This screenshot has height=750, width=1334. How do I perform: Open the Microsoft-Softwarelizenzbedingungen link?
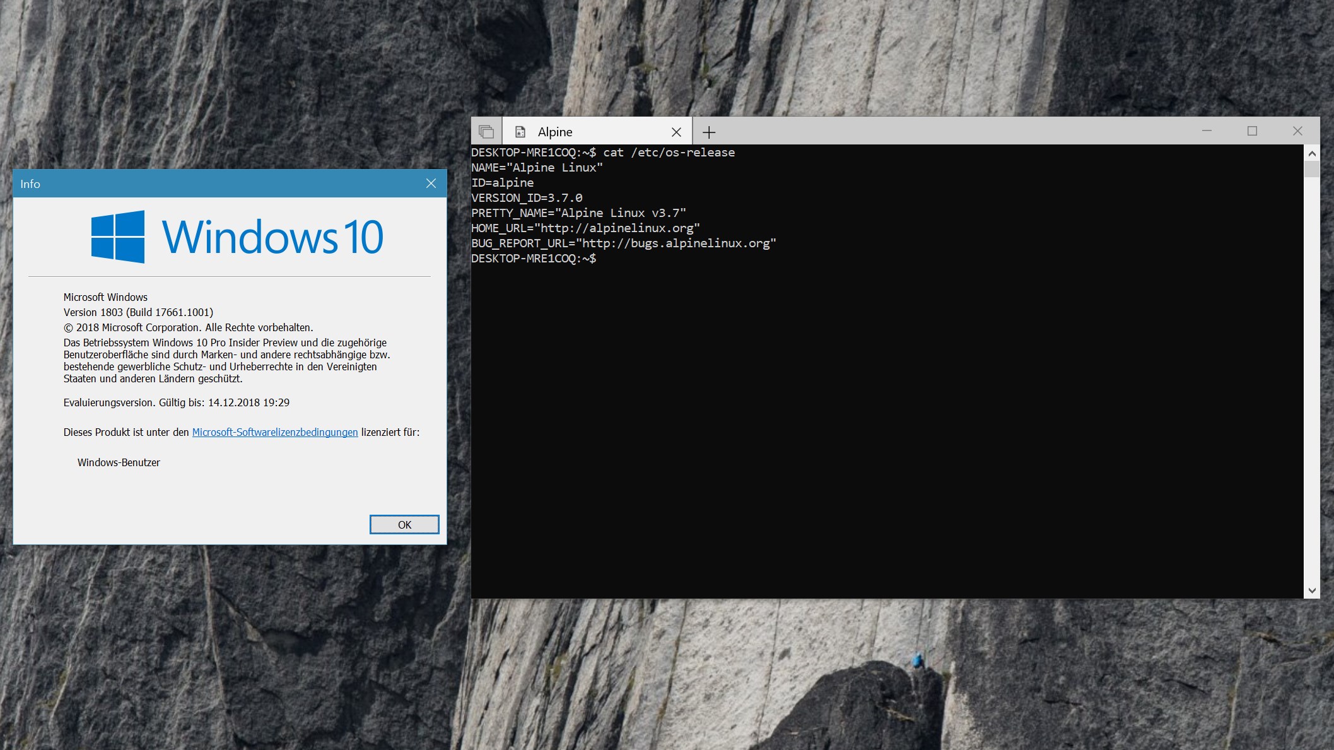[274, 432]
